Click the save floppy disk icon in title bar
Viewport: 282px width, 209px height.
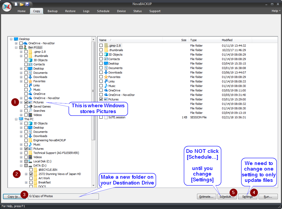(27, 4)
